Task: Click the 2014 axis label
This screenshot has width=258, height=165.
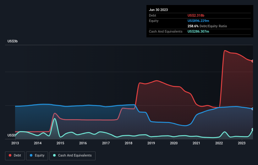Action: pos(38,143)
